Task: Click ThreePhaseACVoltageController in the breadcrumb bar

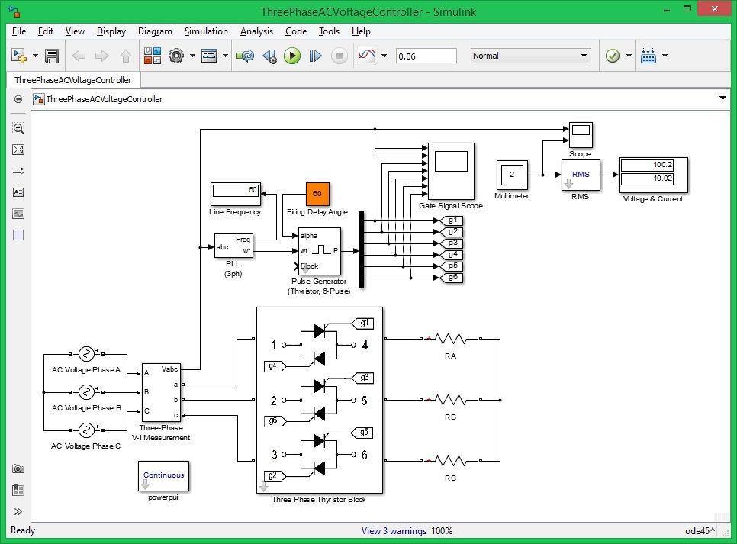Action: (x=104, y=99)
